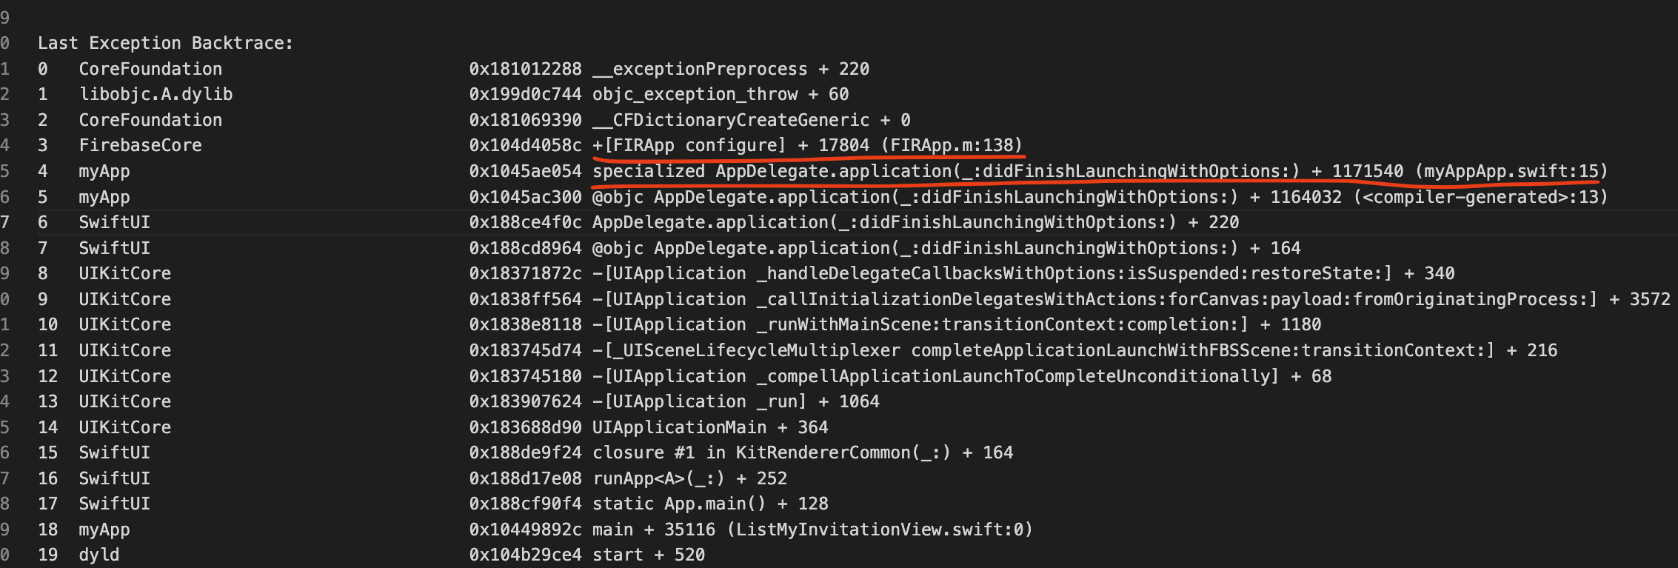Screen dimensions: 1678x568
Task: Click address 0x181012288 on frame 0
Action: pos(525,69)
